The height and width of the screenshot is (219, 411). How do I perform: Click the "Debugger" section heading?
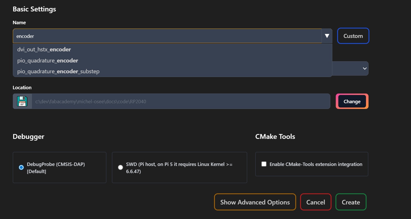[29, 137]
